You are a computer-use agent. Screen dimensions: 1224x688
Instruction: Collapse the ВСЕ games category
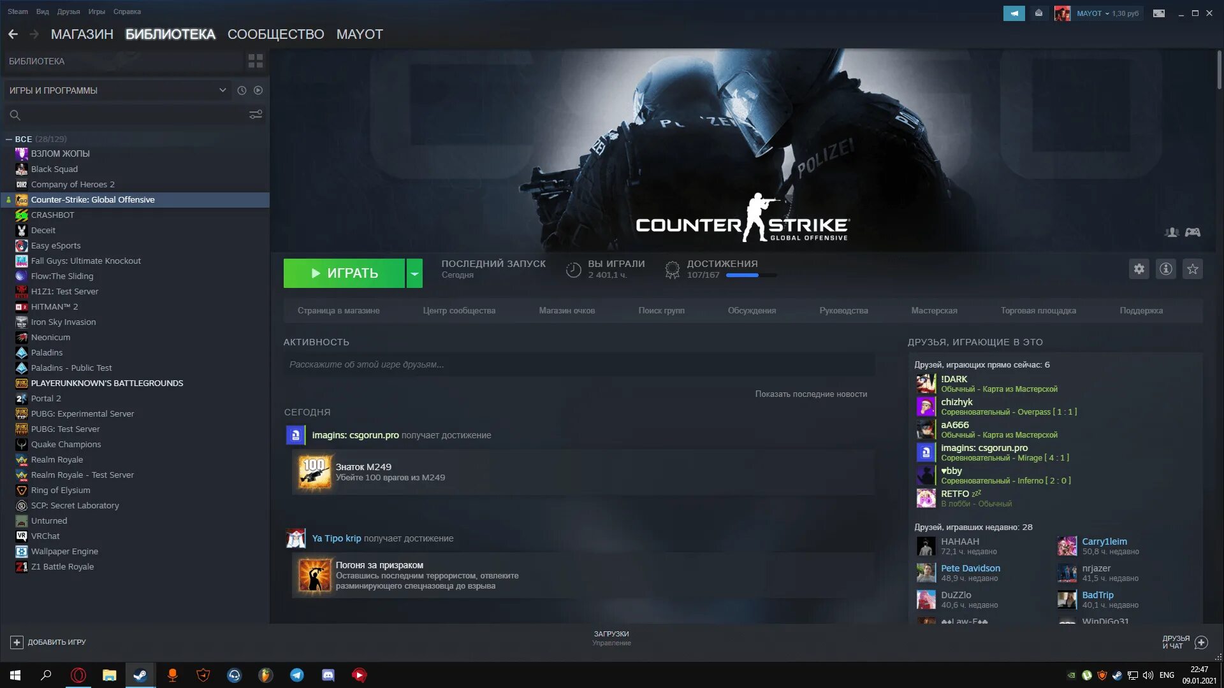(x=9, y=139)
